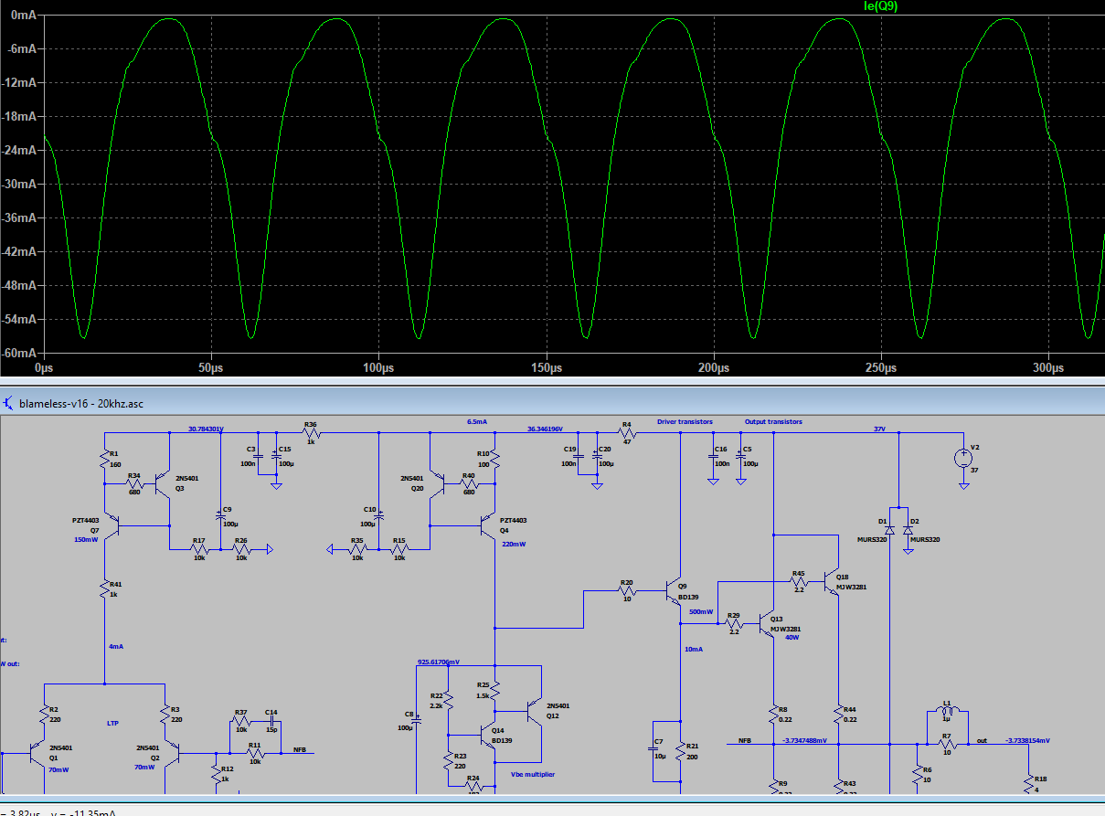Click the Output transistors text label
This screenshot has height=816, width=1105.
point(773,421)
